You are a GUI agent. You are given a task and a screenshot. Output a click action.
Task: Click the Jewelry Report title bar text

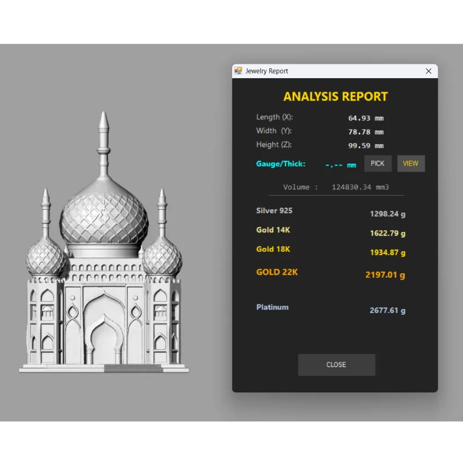[x=267, y=71]
